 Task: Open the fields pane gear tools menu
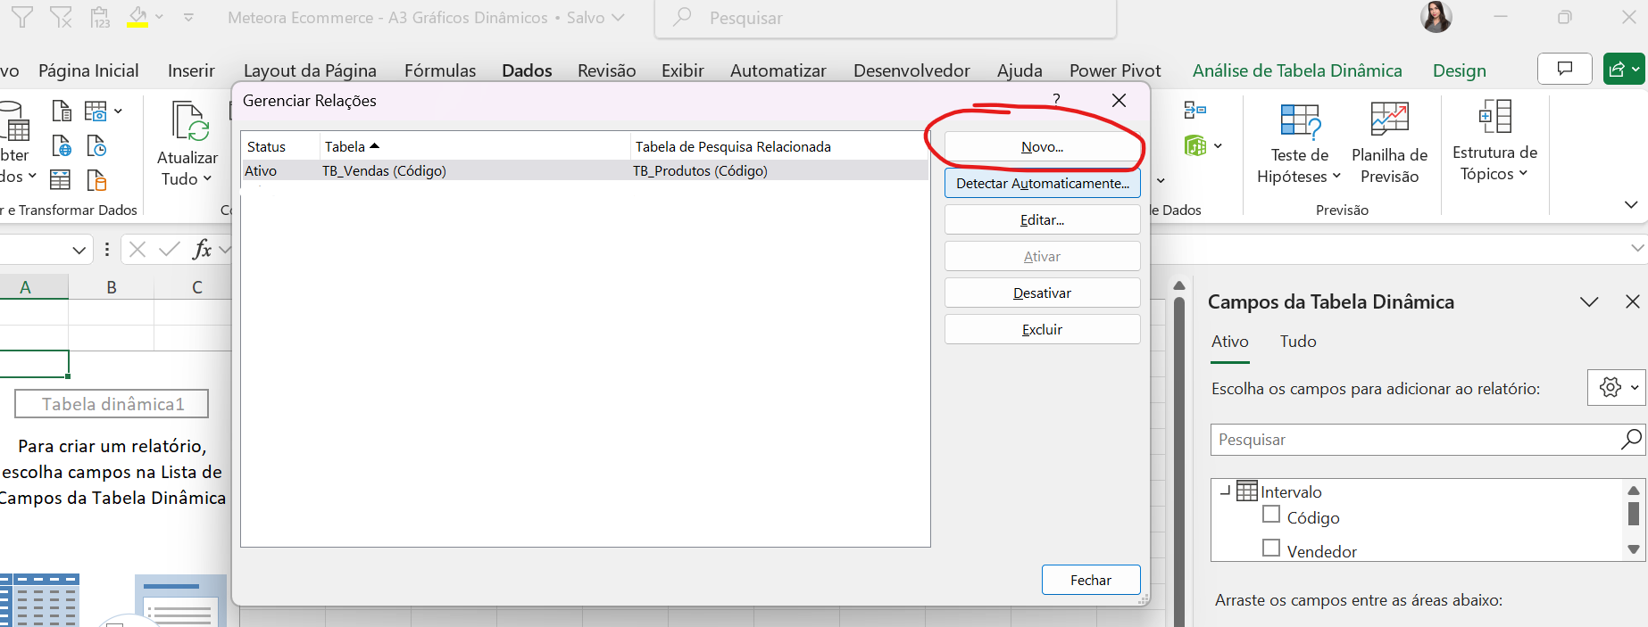click(x=1617, y=387)
